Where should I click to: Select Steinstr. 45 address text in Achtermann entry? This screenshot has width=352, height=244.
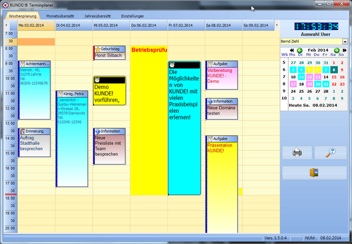(x=30, y=70)
